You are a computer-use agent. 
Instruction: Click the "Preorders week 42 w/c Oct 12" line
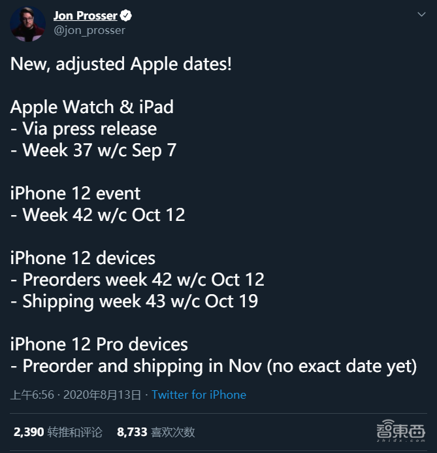(137, 279)
